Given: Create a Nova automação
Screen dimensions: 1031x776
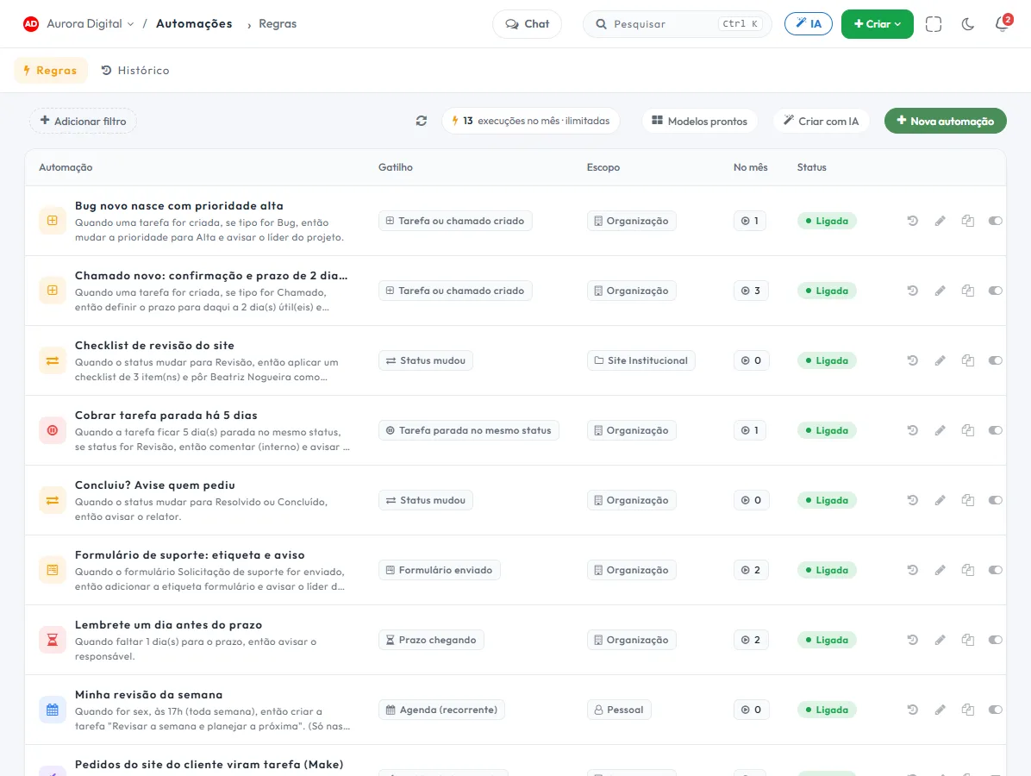Looking at the screenshot, I should point(946,121).
